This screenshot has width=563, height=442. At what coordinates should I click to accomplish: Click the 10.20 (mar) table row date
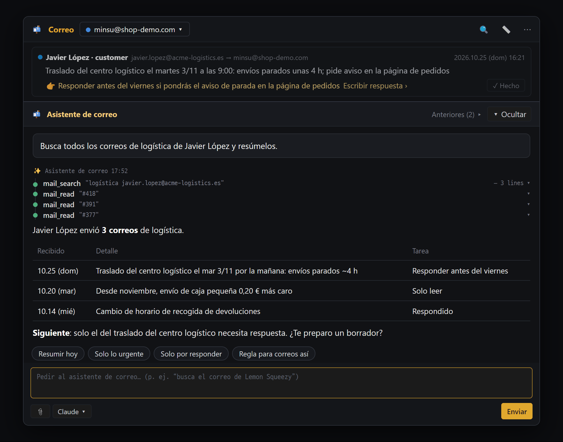[x=57, y=291]
